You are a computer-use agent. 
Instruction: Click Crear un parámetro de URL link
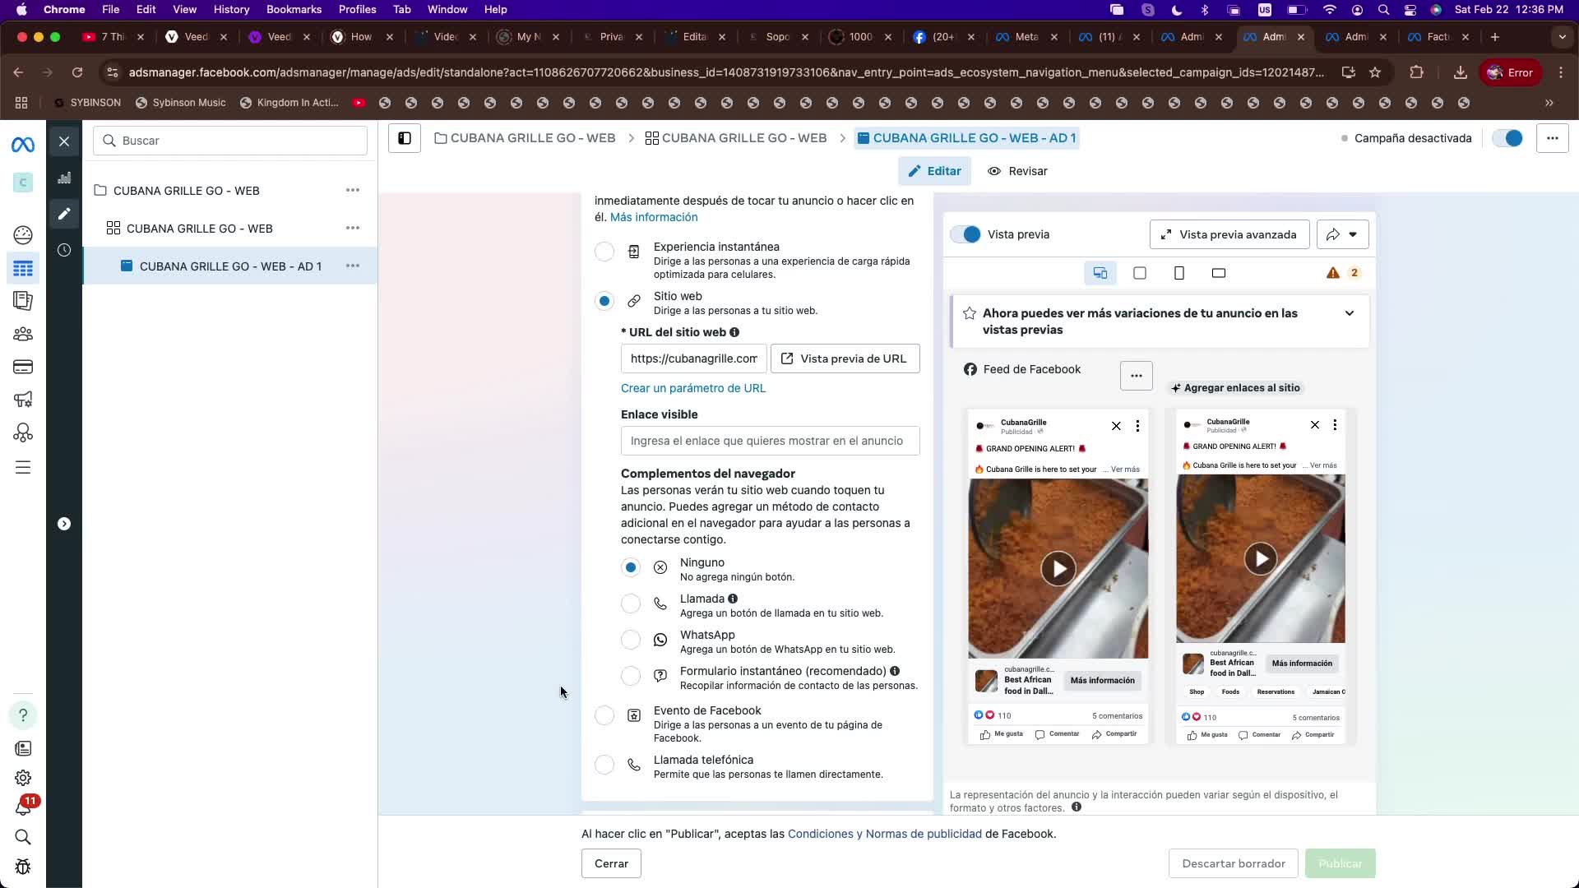(x=693, y=388)
